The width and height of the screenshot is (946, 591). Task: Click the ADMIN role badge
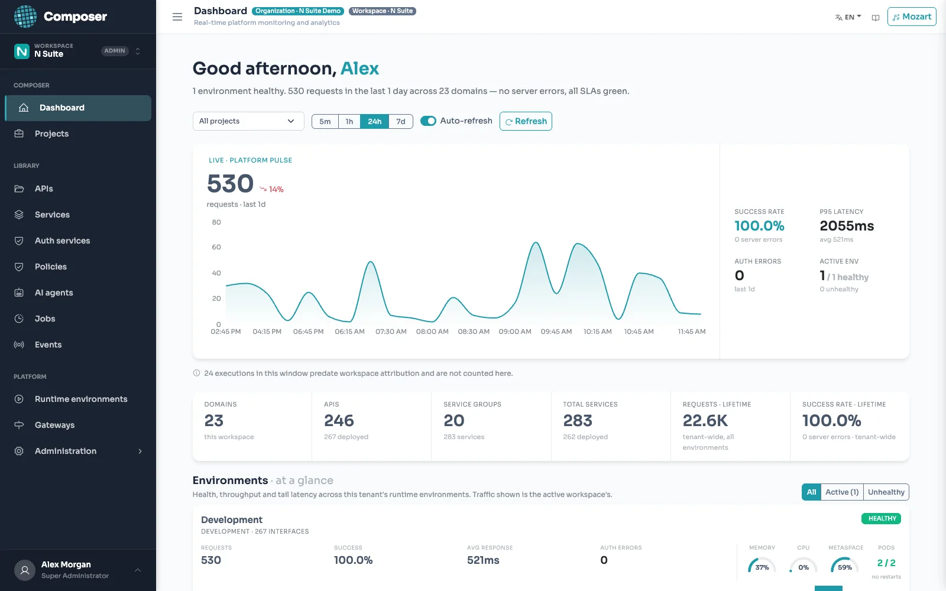(x=115, y=51)
